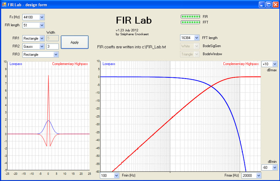Click the FIR Lab app icon in title bar
This screenshot has width=280, height=181.
4,5
